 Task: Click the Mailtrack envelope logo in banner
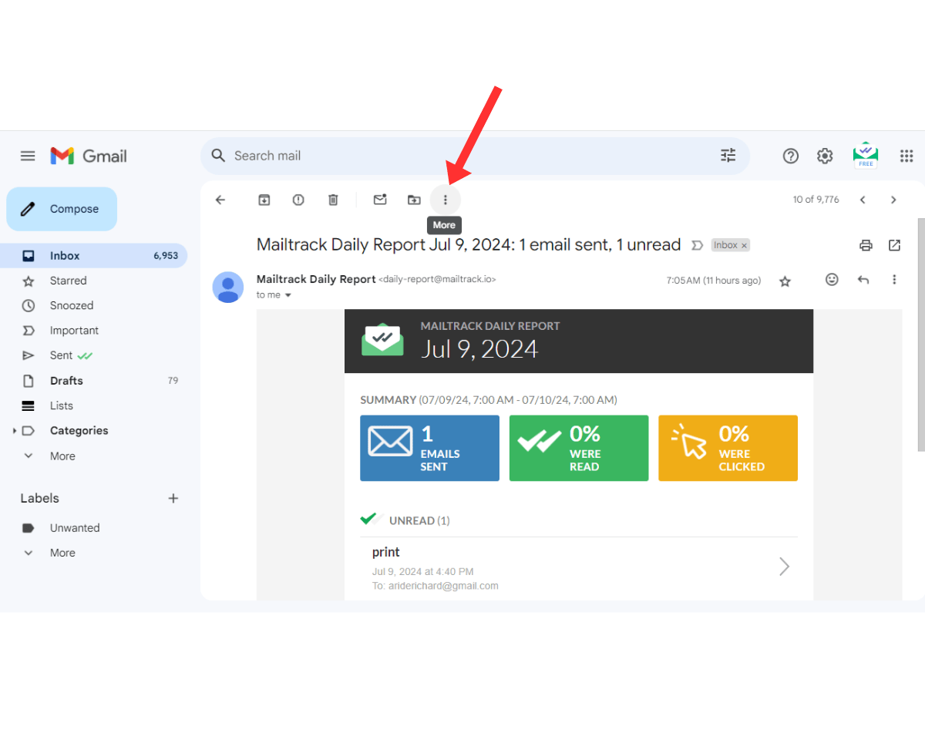tap(382, 340)
